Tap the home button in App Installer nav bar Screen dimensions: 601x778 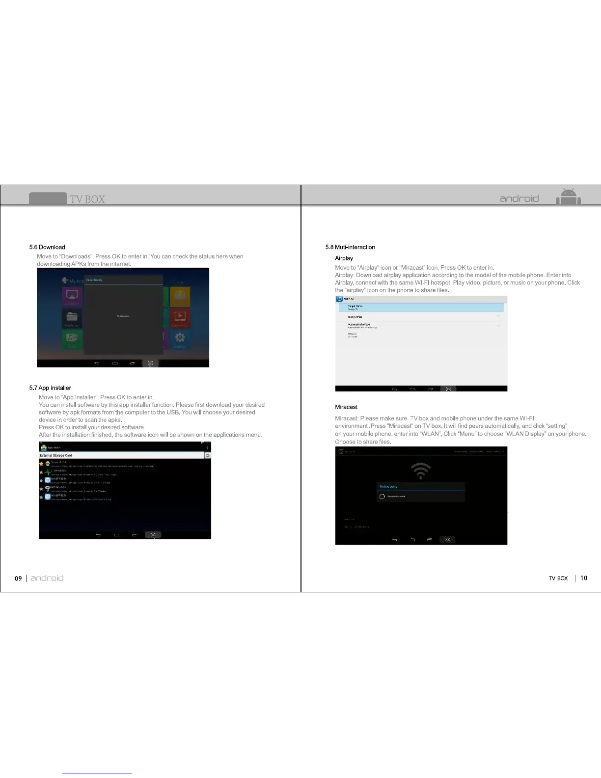pyautogui.click(x=116, y=535)
